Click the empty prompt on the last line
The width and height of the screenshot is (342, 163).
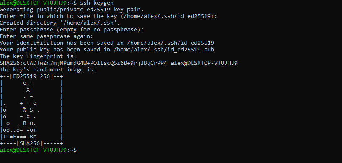[38, 150]
